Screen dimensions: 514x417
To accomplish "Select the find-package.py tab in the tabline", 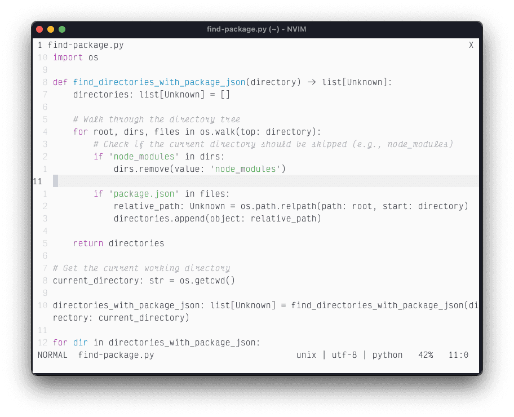I will 85,45.
